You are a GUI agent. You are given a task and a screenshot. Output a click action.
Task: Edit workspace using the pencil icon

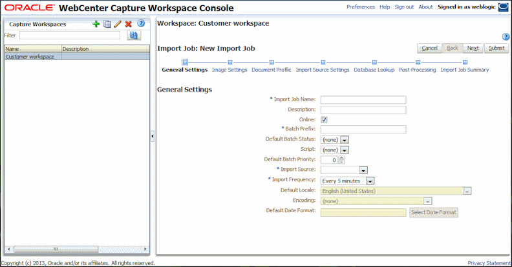[x=118, y=24]
